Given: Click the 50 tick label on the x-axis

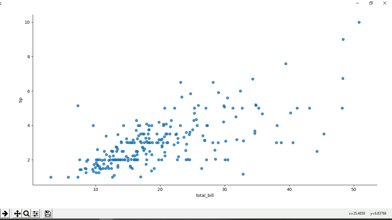Looking at the screenshot, I should 354,189.
